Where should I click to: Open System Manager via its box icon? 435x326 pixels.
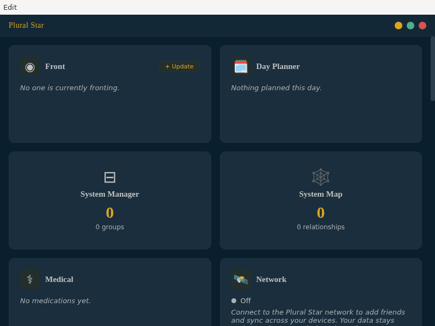pos(110,177)
